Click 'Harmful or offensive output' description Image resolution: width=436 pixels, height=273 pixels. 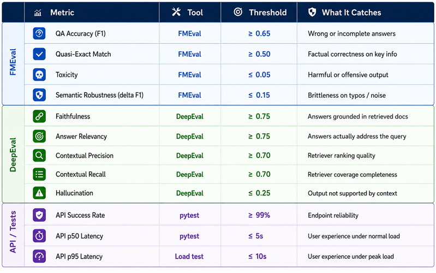tap(348, 75)
